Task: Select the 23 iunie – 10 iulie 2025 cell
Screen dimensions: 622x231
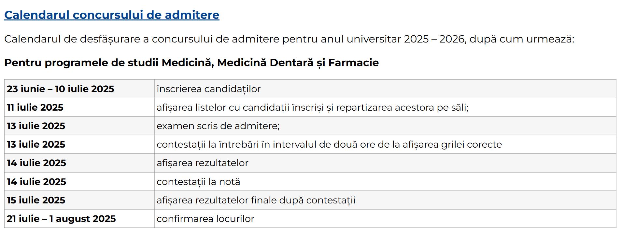Action: pos(61,89)
